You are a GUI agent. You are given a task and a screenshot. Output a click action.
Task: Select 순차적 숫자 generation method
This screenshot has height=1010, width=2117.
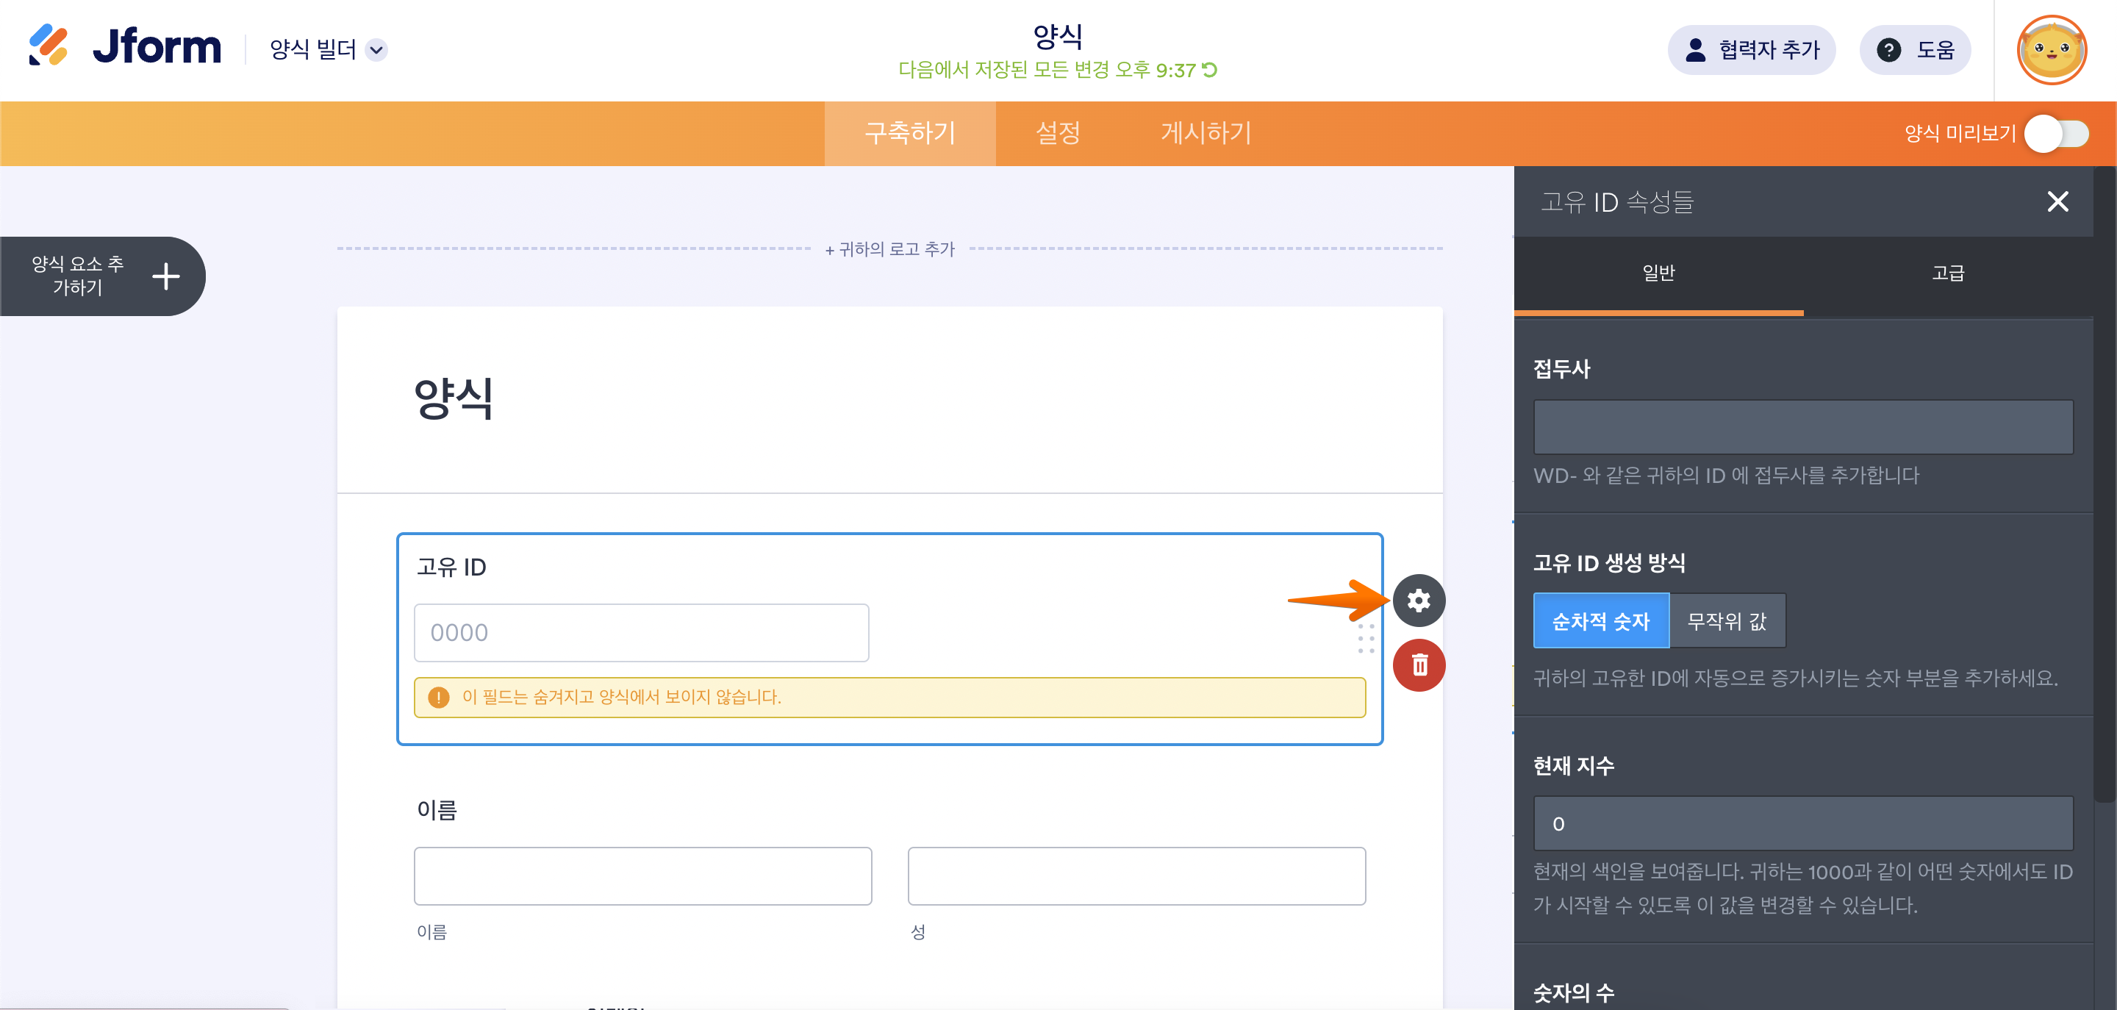1600,621
